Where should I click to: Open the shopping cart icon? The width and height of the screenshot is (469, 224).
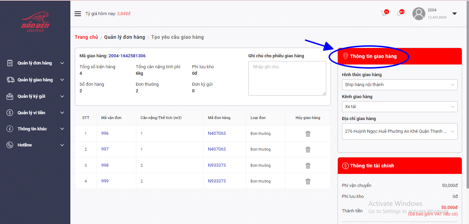coord(384,14)
